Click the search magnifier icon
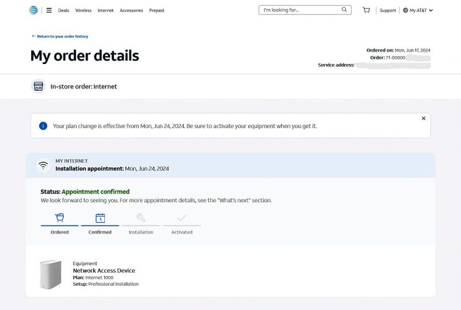 [345, 10]
